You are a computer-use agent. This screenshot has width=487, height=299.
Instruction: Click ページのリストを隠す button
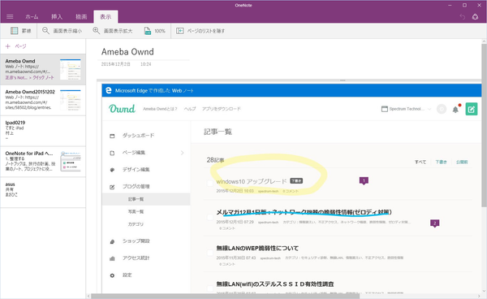click(200, 31)
